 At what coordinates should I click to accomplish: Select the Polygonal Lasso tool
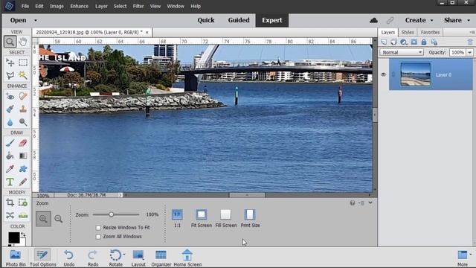10,75
